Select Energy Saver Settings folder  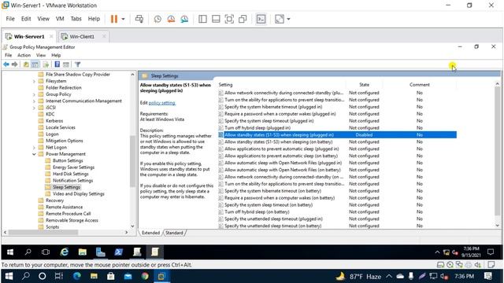tap(73, 167)
